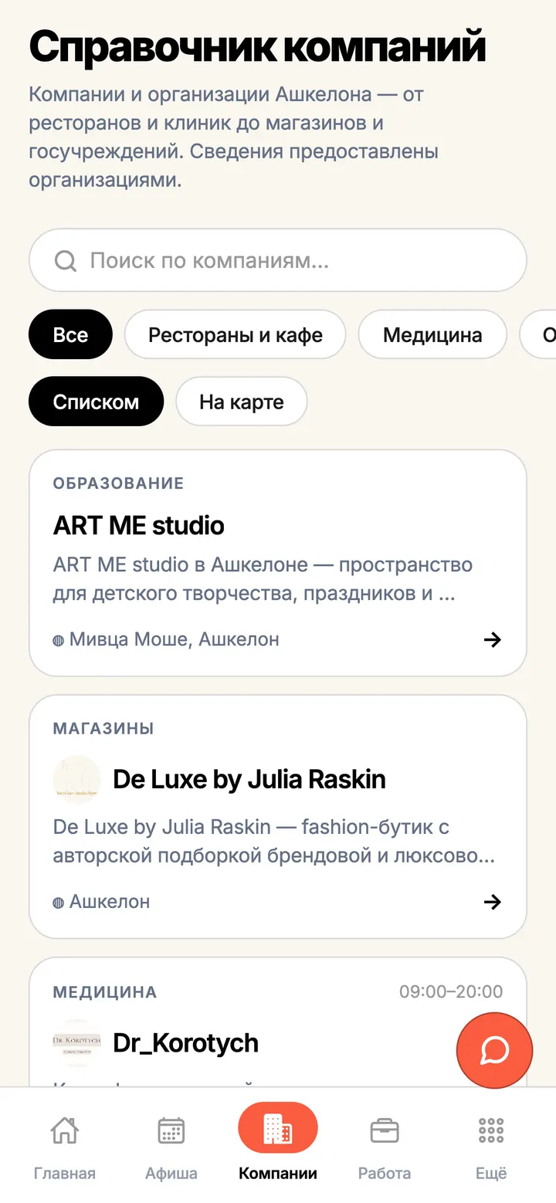Click the ART ME studio description text
The height and width of the screenshot is (1203, 556).
coord(263,580)
